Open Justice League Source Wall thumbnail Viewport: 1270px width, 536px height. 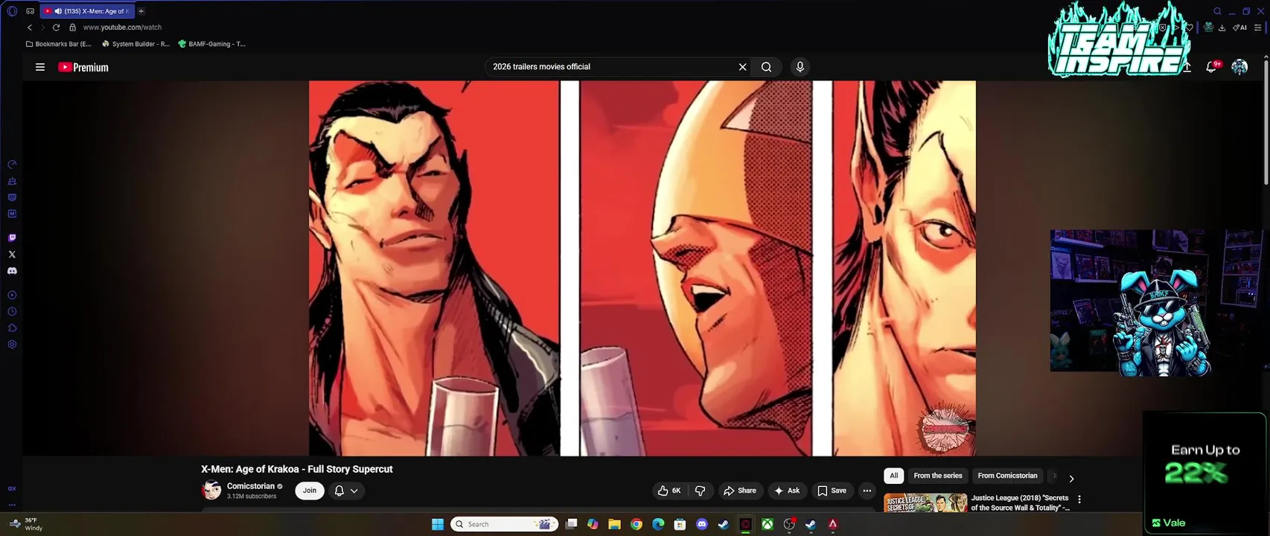click(x=925, y=503)
